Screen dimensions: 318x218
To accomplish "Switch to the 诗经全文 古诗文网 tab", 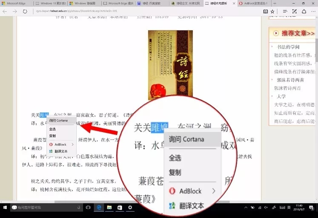I will [186, 3].
